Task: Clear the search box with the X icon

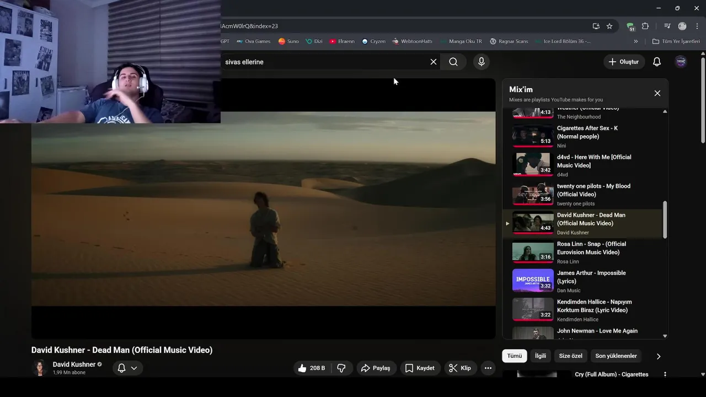Action: click(x=434, y=62)
